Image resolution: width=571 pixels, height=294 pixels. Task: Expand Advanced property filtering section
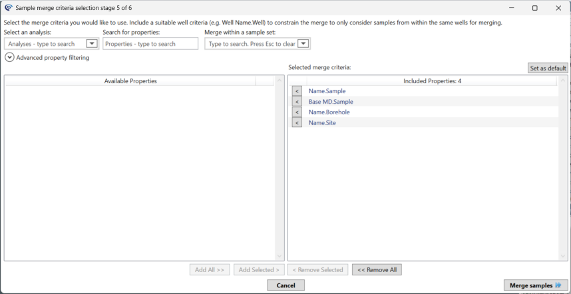point(9,58)
